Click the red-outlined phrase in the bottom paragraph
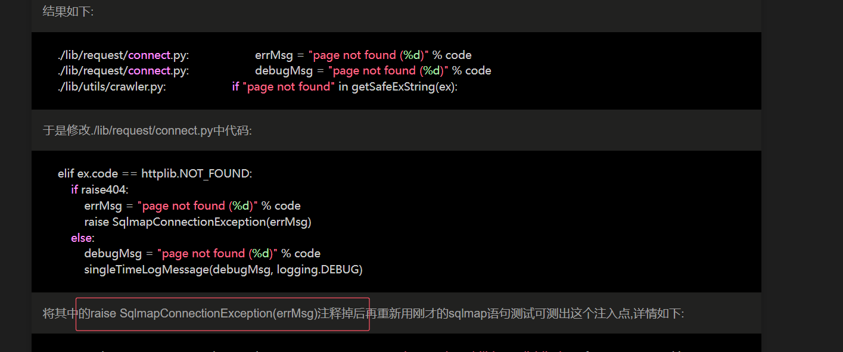Viewport: 843px width, 352px height. 222,314
